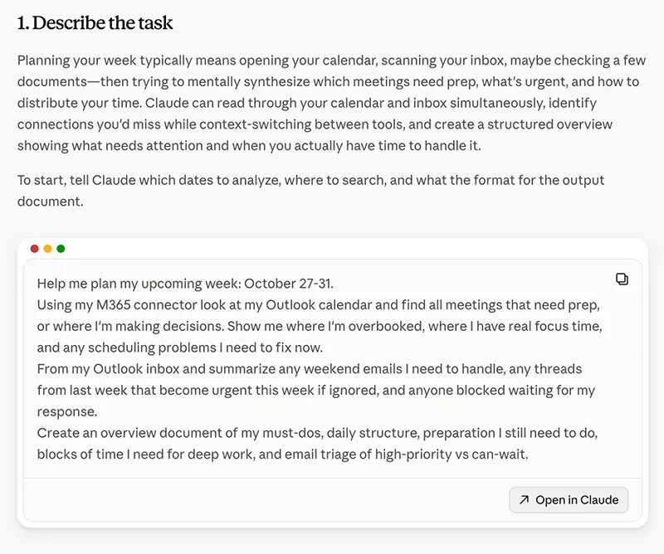Click the line starting "From my Outlook inbox"
Image resolution: width=664 pixels, height=554 pixels.
[310, 368]
